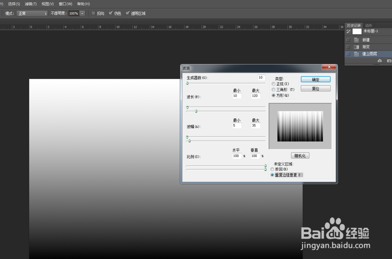The width and height of the screenshot is (392, 259).
Task: Click the amplitude minimum slider handle
Action: [x=187, y=137]
